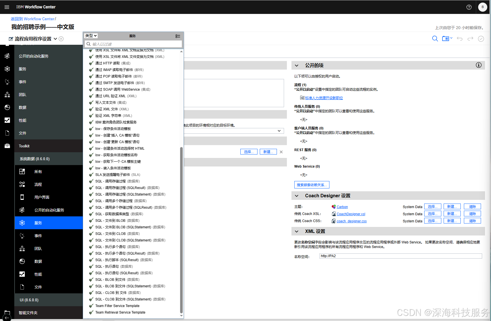
Task: Open the snapshot dropdown arrow beside camera
Action: pyautogui.click(x=451, y=38)
